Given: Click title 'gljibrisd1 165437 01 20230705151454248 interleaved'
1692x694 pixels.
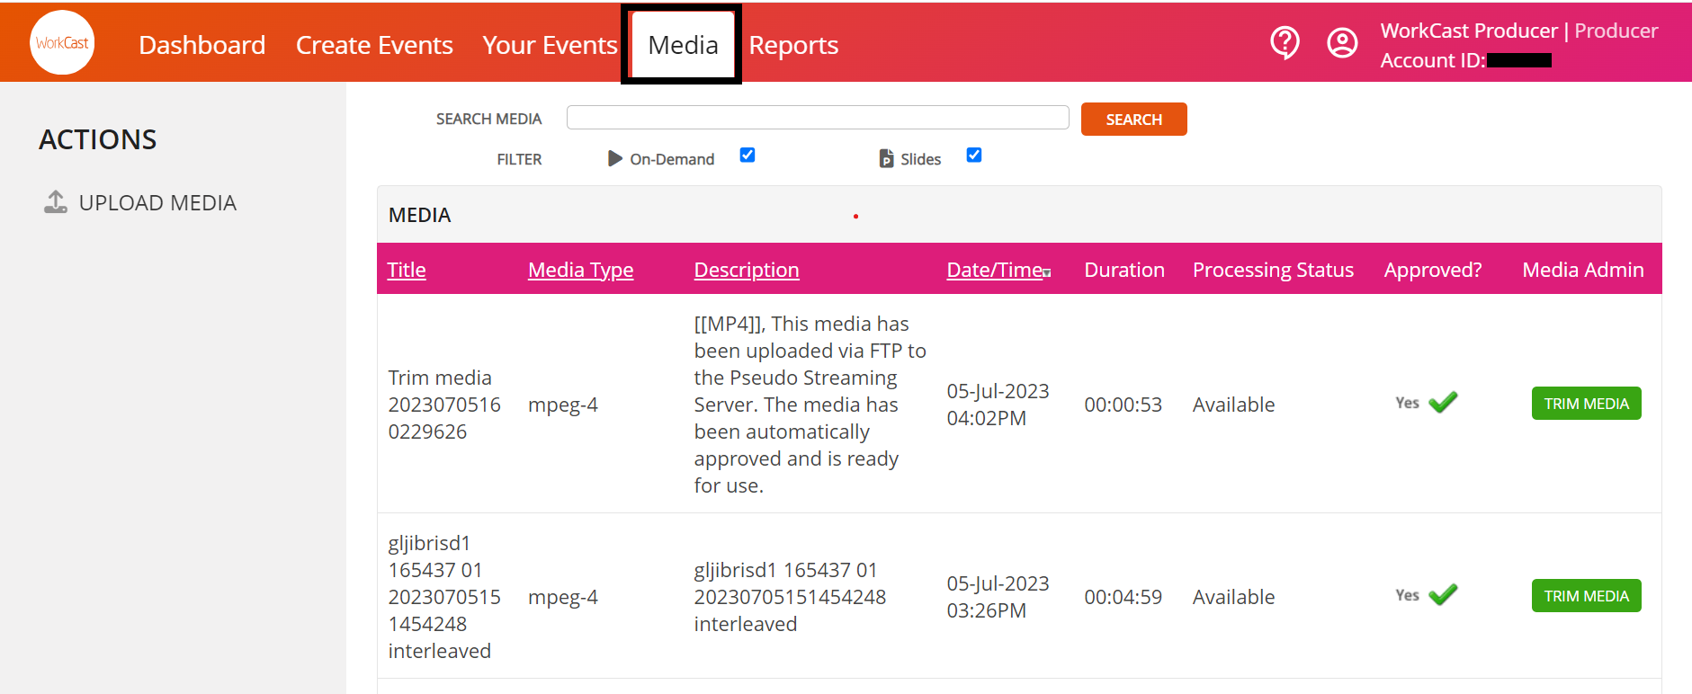Looking at the screenshot, I should click(x=444, y=597).
